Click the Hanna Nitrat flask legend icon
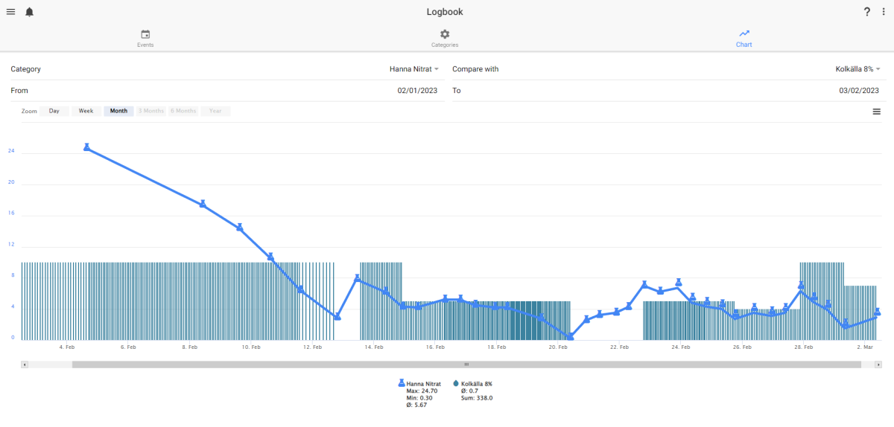Image resolution: width=894 pixels, height=427 pixels. 402,384
